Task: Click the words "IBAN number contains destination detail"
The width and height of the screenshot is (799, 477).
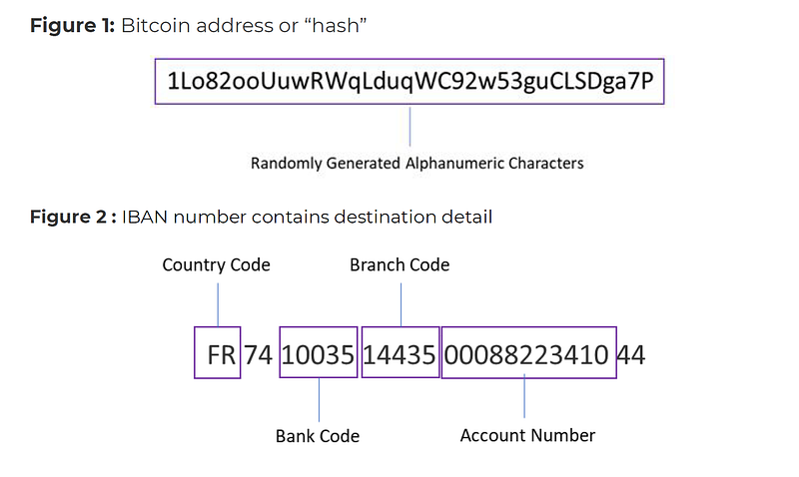Action: tap(308, 217)
